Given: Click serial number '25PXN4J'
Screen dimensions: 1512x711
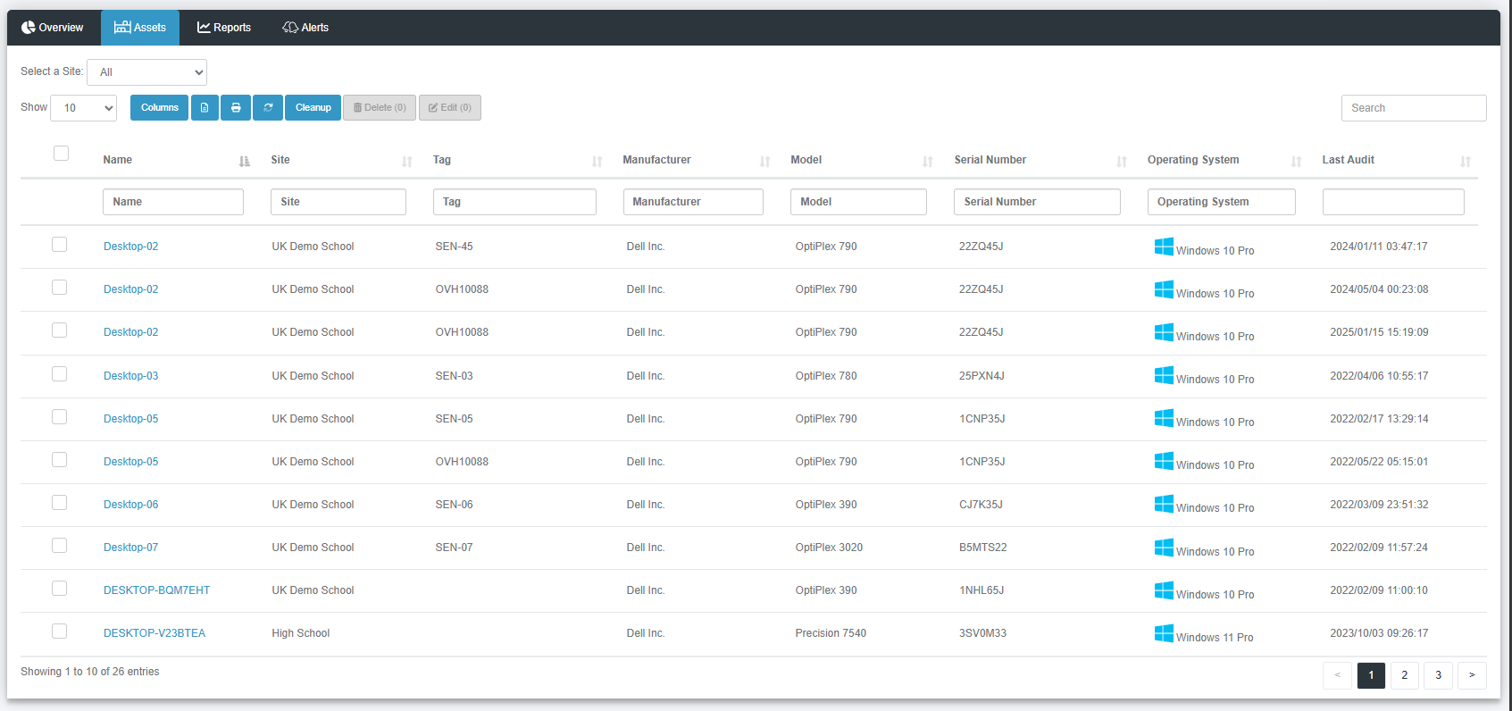Looking at the screenshot, I should [x=982, y=376].
